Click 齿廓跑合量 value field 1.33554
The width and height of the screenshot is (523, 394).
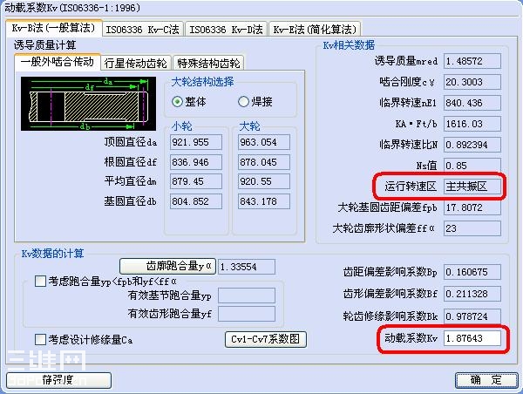pyautogui.click(x=247, y=267)
